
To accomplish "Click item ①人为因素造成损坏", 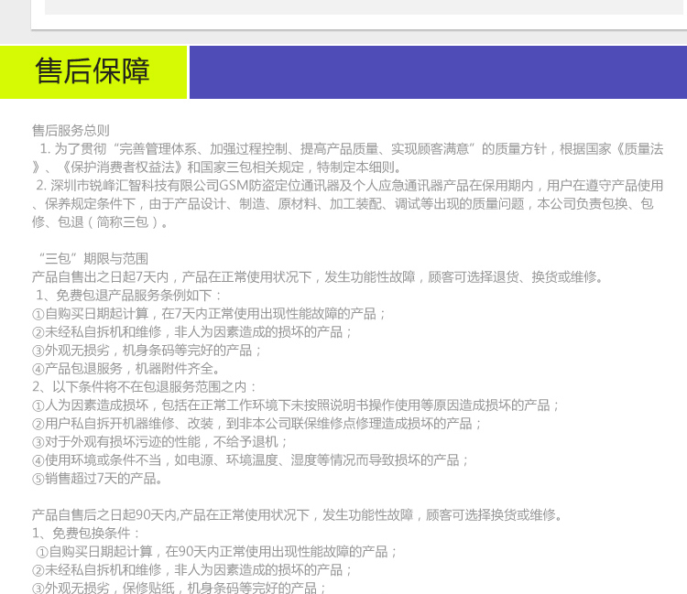I will pos(296,405).
